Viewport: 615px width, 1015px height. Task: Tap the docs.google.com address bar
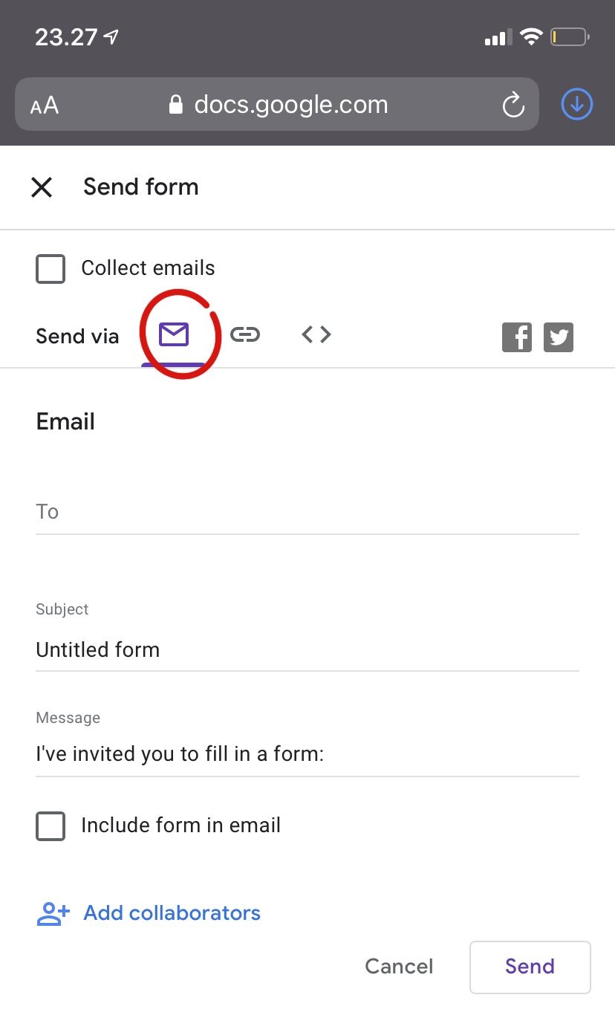point(290,105)
